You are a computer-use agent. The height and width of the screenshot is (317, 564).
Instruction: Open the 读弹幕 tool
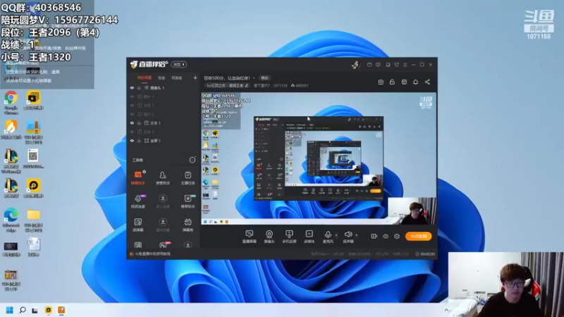(x=138, y=225)
